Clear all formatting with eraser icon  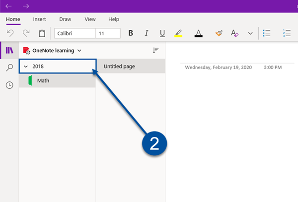tap(234, 33)
